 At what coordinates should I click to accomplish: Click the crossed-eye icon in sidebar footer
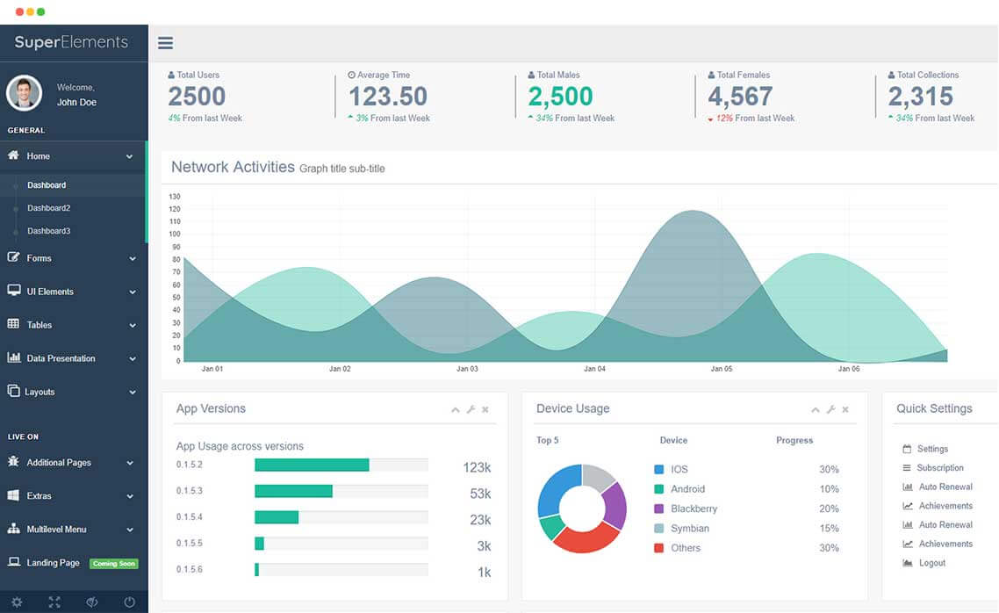pos(92,602)
